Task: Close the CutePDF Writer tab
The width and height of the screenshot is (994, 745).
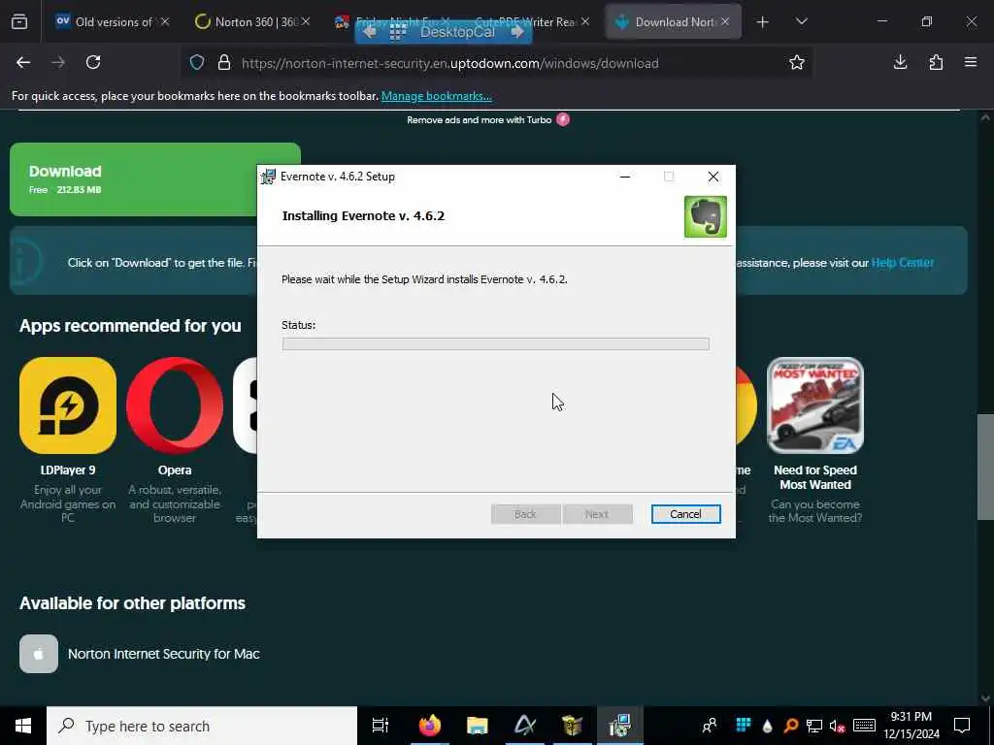Action: pos(585,21)
